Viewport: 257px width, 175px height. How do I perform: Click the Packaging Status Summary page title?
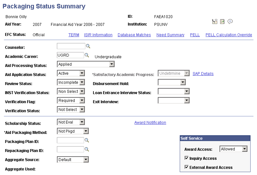click(44, 6)
